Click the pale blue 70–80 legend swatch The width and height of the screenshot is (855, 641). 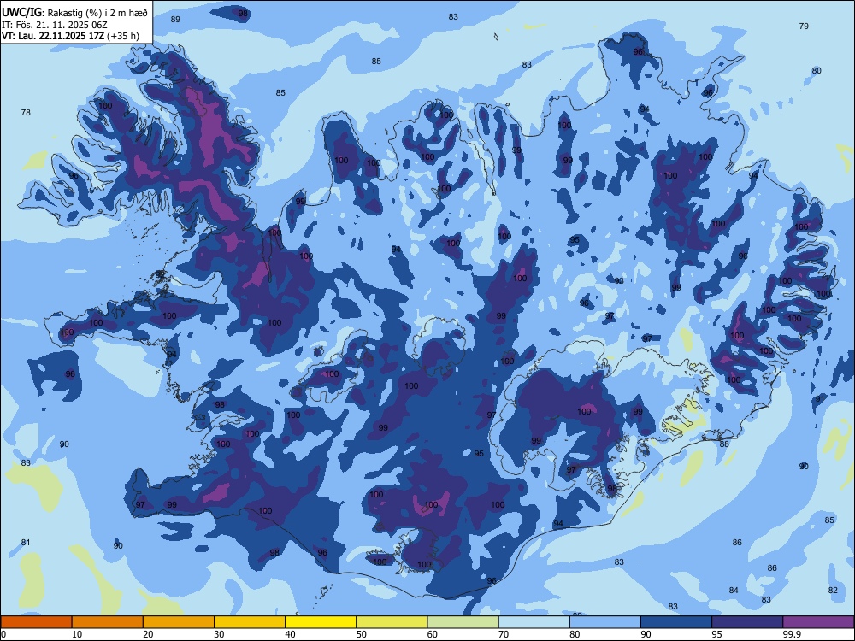click(534, 622)
